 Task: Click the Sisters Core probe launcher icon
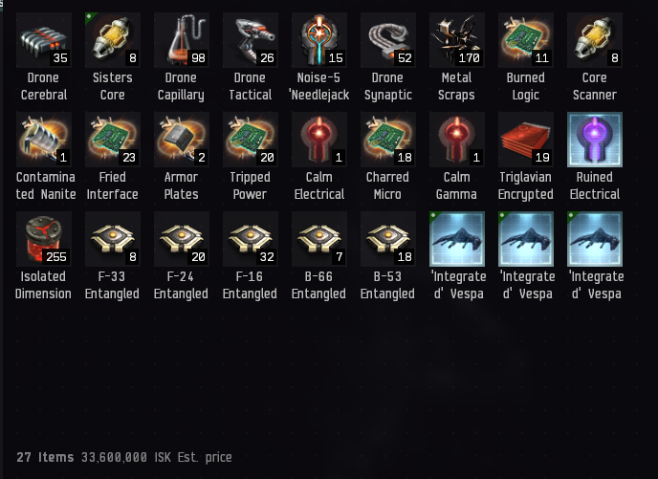pyautogui.click(x=113, y=40)
